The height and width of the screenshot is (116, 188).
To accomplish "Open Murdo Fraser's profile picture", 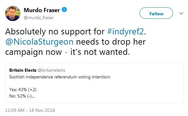I will pos(13,13).
